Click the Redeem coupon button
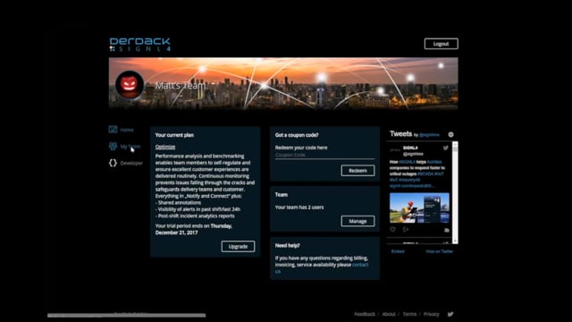 coord(357,171)
